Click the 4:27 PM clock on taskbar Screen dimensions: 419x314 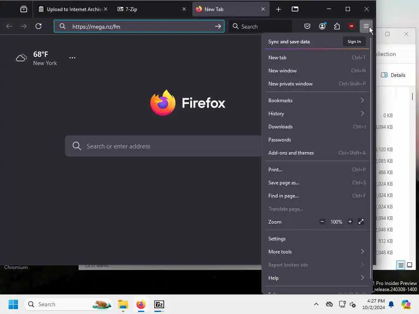pyautogui.click(x=376, y=301)
